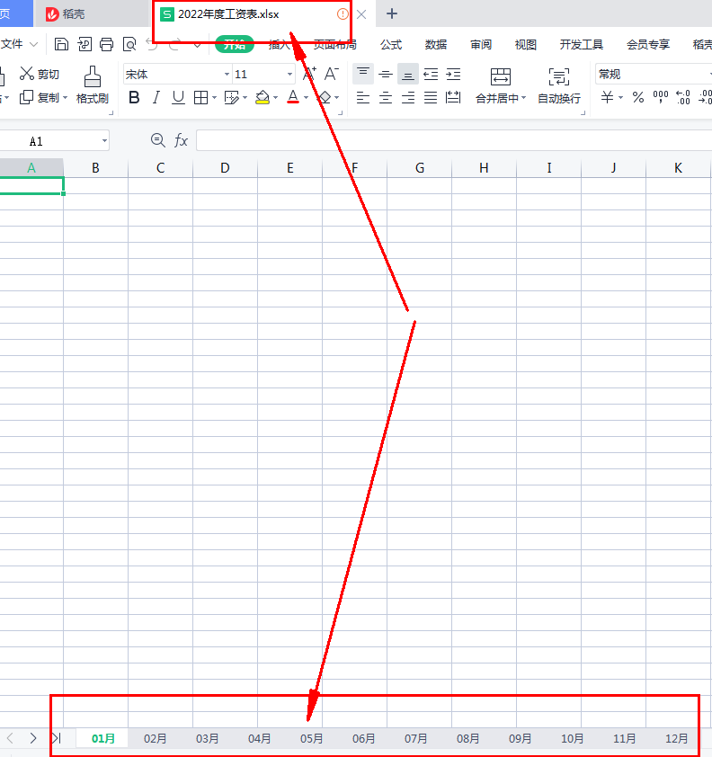Click the Save icon in quick toolbar
This screenshot has height=757, width=712.
click(61, 44)
